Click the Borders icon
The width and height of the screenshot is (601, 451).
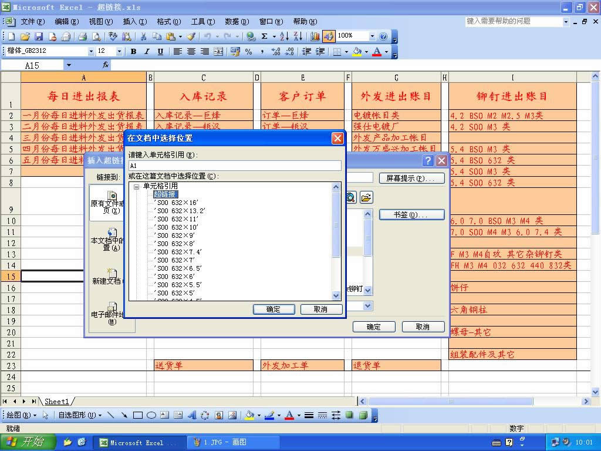pos(337,52)
